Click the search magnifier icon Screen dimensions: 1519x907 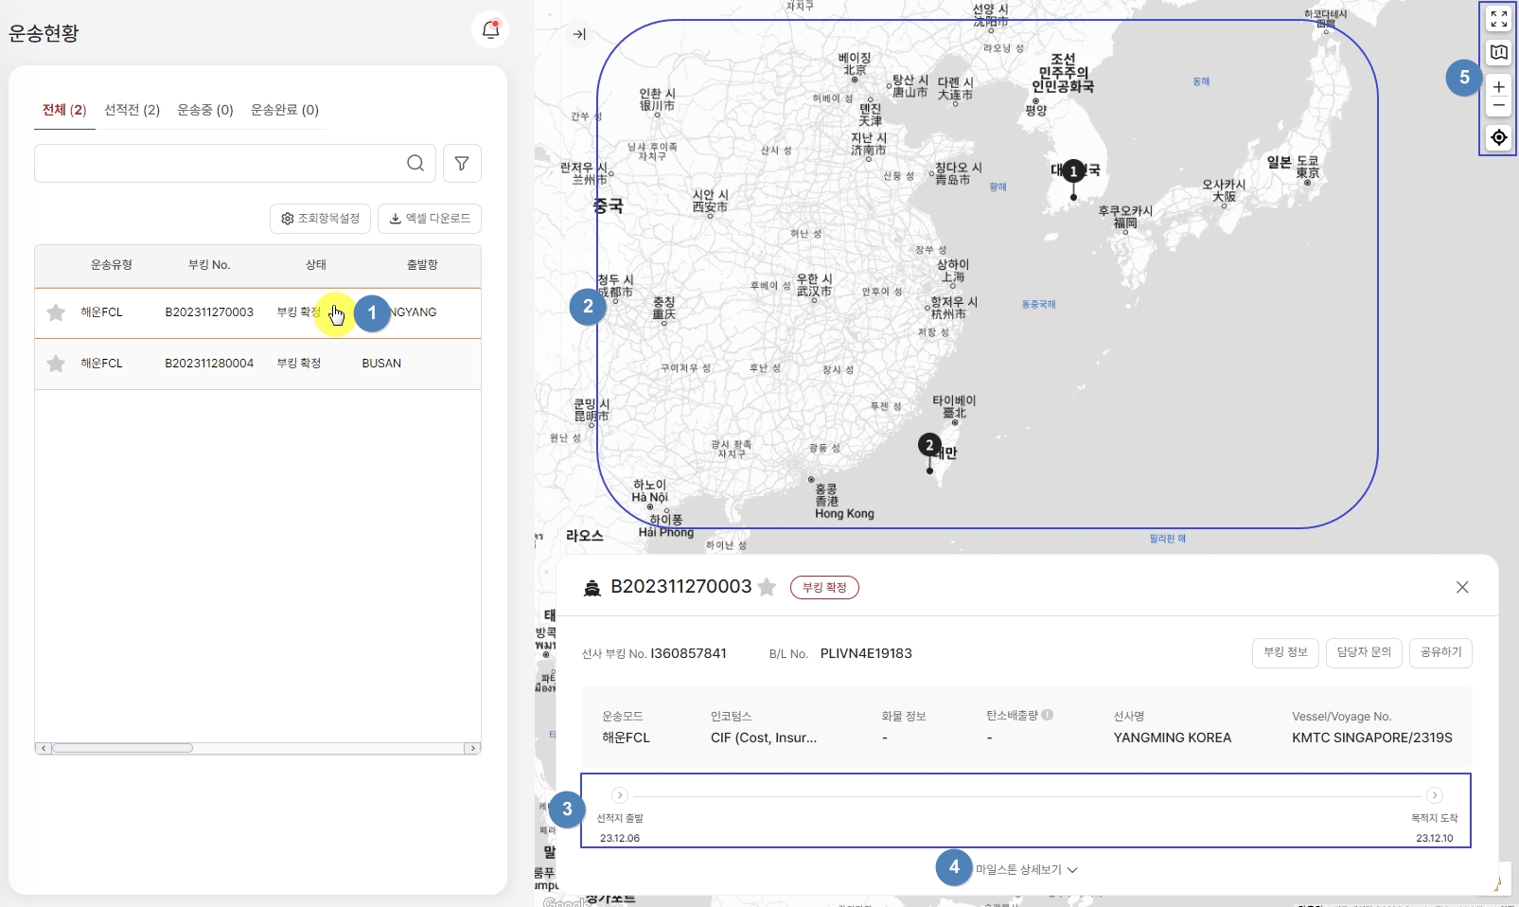tap(415, 163)
